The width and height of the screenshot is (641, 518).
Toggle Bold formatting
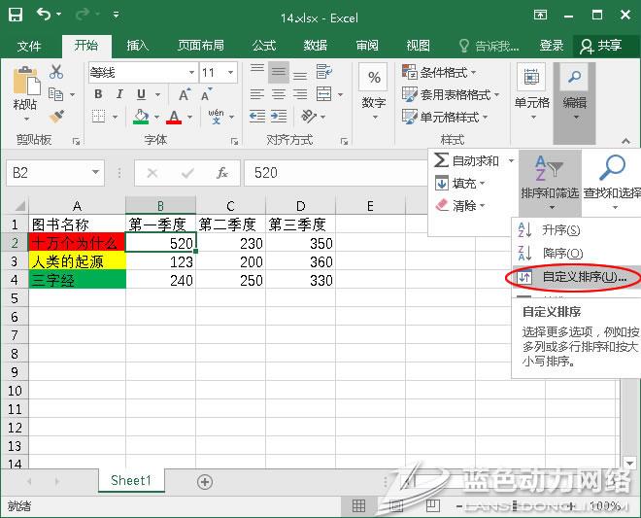coord(98,94)
